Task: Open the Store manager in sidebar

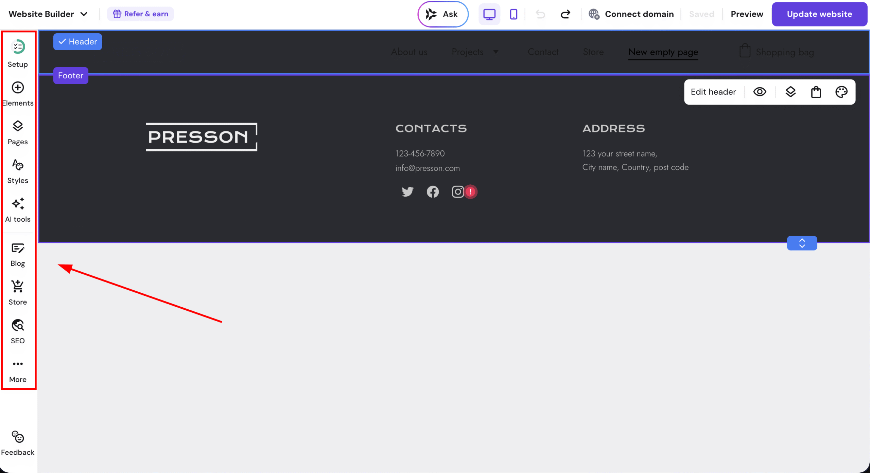Action: click(18, 292)
